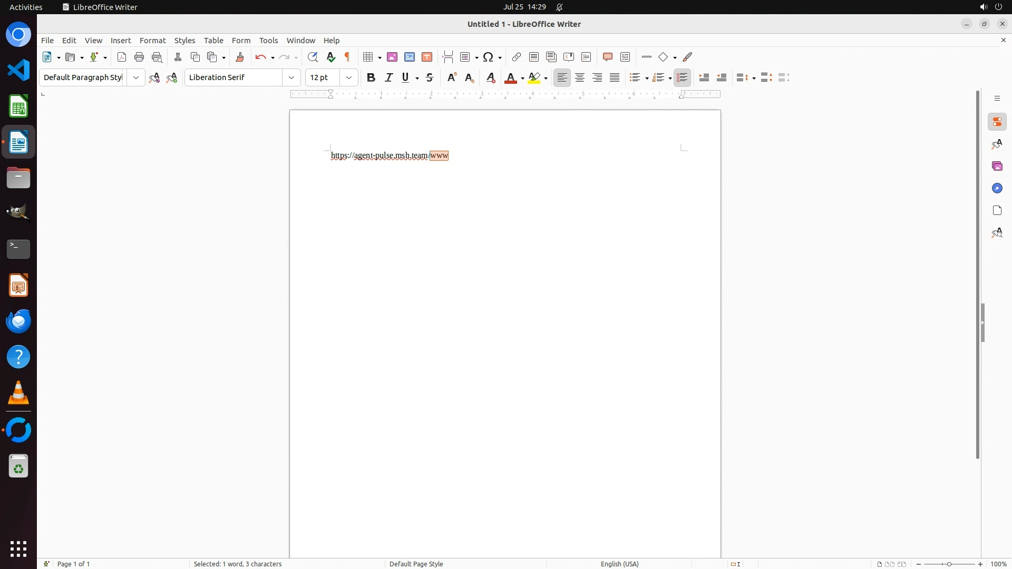1012x569 pixels.
Task: Click the English (USA) language status field
Action: click(619, 564)
